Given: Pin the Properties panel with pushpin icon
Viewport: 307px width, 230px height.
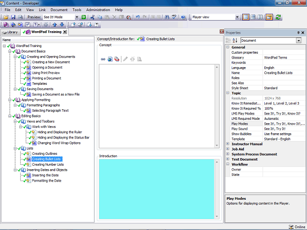Looking at the screenshot, I should point(298,33).
